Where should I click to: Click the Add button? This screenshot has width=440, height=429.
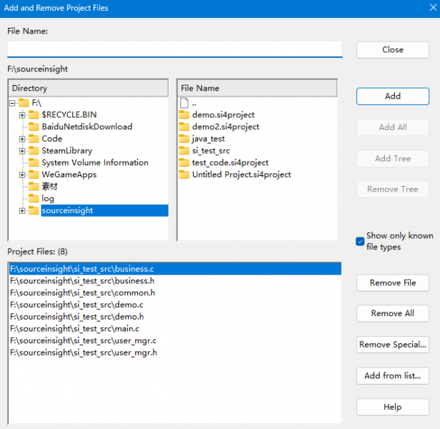(393, 96)
